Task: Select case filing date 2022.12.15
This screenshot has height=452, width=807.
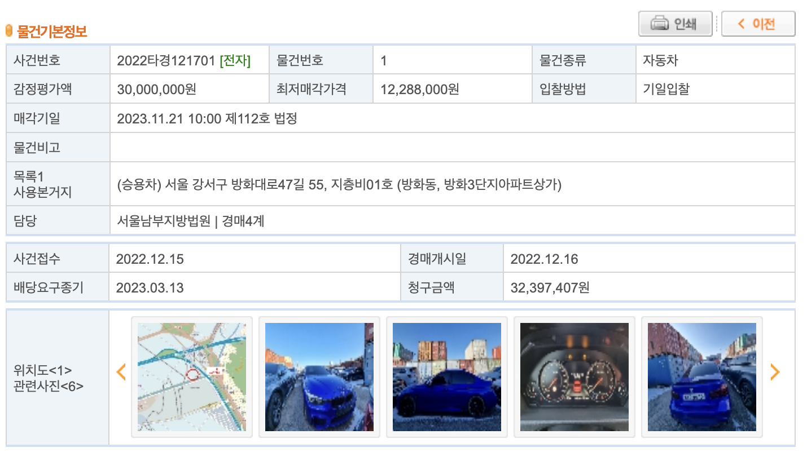Action: tap(150, 259)
